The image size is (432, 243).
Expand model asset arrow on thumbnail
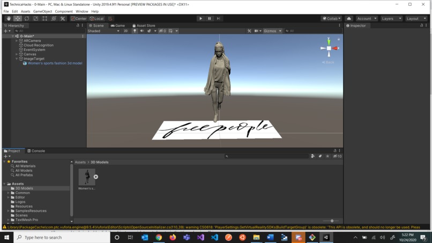tap(95, 177)
